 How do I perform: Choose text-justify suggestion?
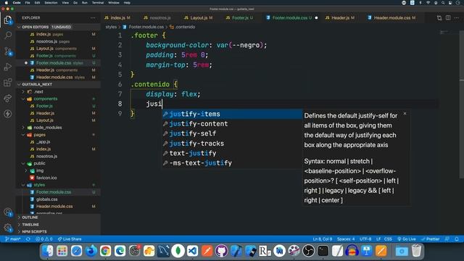tap(232, 153)
